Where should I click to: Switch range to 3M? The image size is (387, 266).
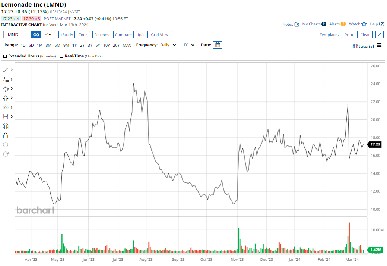click(x=48, y=45)
